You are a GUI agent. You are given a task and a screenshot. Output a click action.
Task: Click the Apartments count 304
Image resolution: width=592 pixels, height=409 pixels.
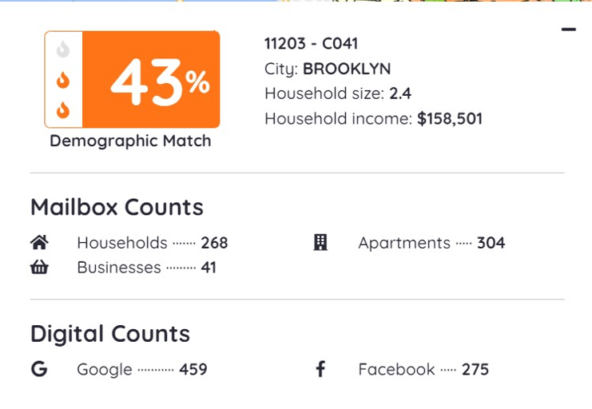tap(491, 243)
